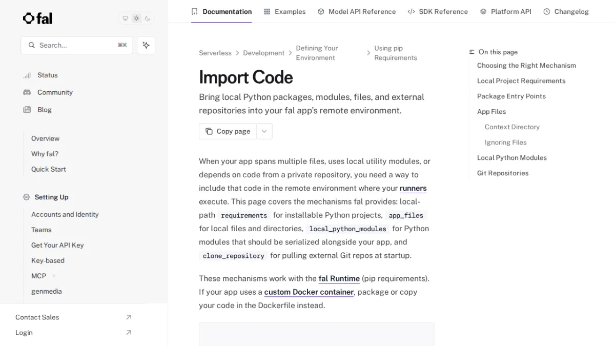
Task: Click the On this page list icon
Action: click(x=472, y=52)
